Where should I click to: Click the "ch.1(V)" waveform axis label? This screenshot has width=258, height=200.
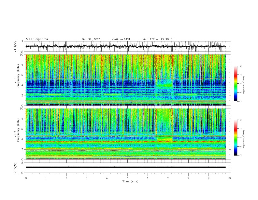coord(16,46)
